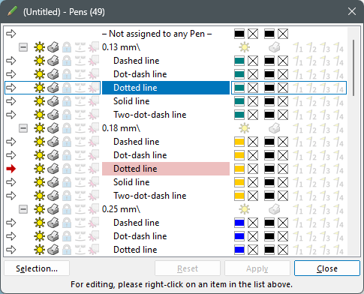Screen dimensions: 364x294
Task: Select the '0.13 mm\' group label
Action: click(x=121, y=47)
